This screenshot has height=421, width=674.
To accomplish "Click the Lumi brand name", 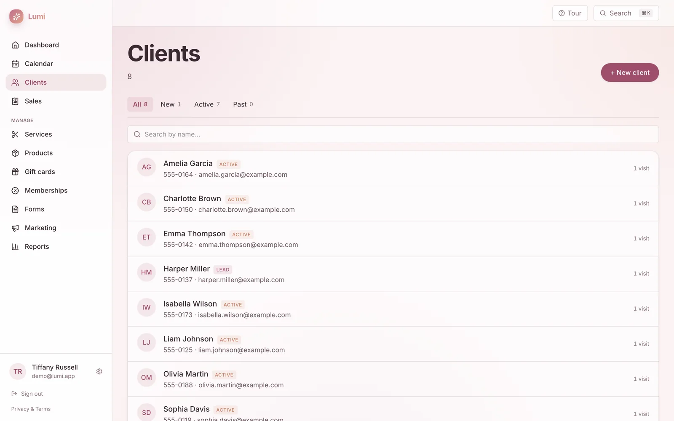I will click(x=37, y=16).
